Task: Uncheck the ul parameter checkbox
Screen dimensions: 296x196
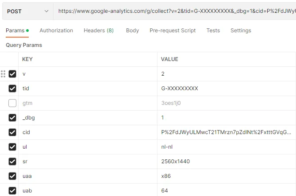Action: coord(12,147)
